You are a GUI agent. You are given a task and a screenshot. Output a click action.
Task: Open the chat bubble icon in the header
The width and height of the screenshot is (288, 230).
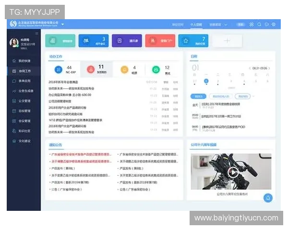[x=267, y=24]
